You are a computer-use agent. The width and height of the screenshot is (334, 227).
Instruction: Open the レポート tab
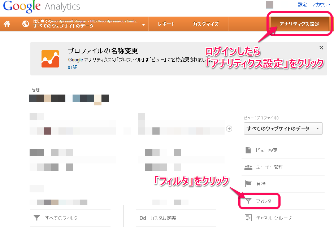point(166,24)
